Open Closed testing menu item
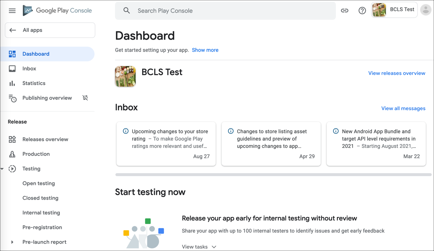 click(40, 198)
